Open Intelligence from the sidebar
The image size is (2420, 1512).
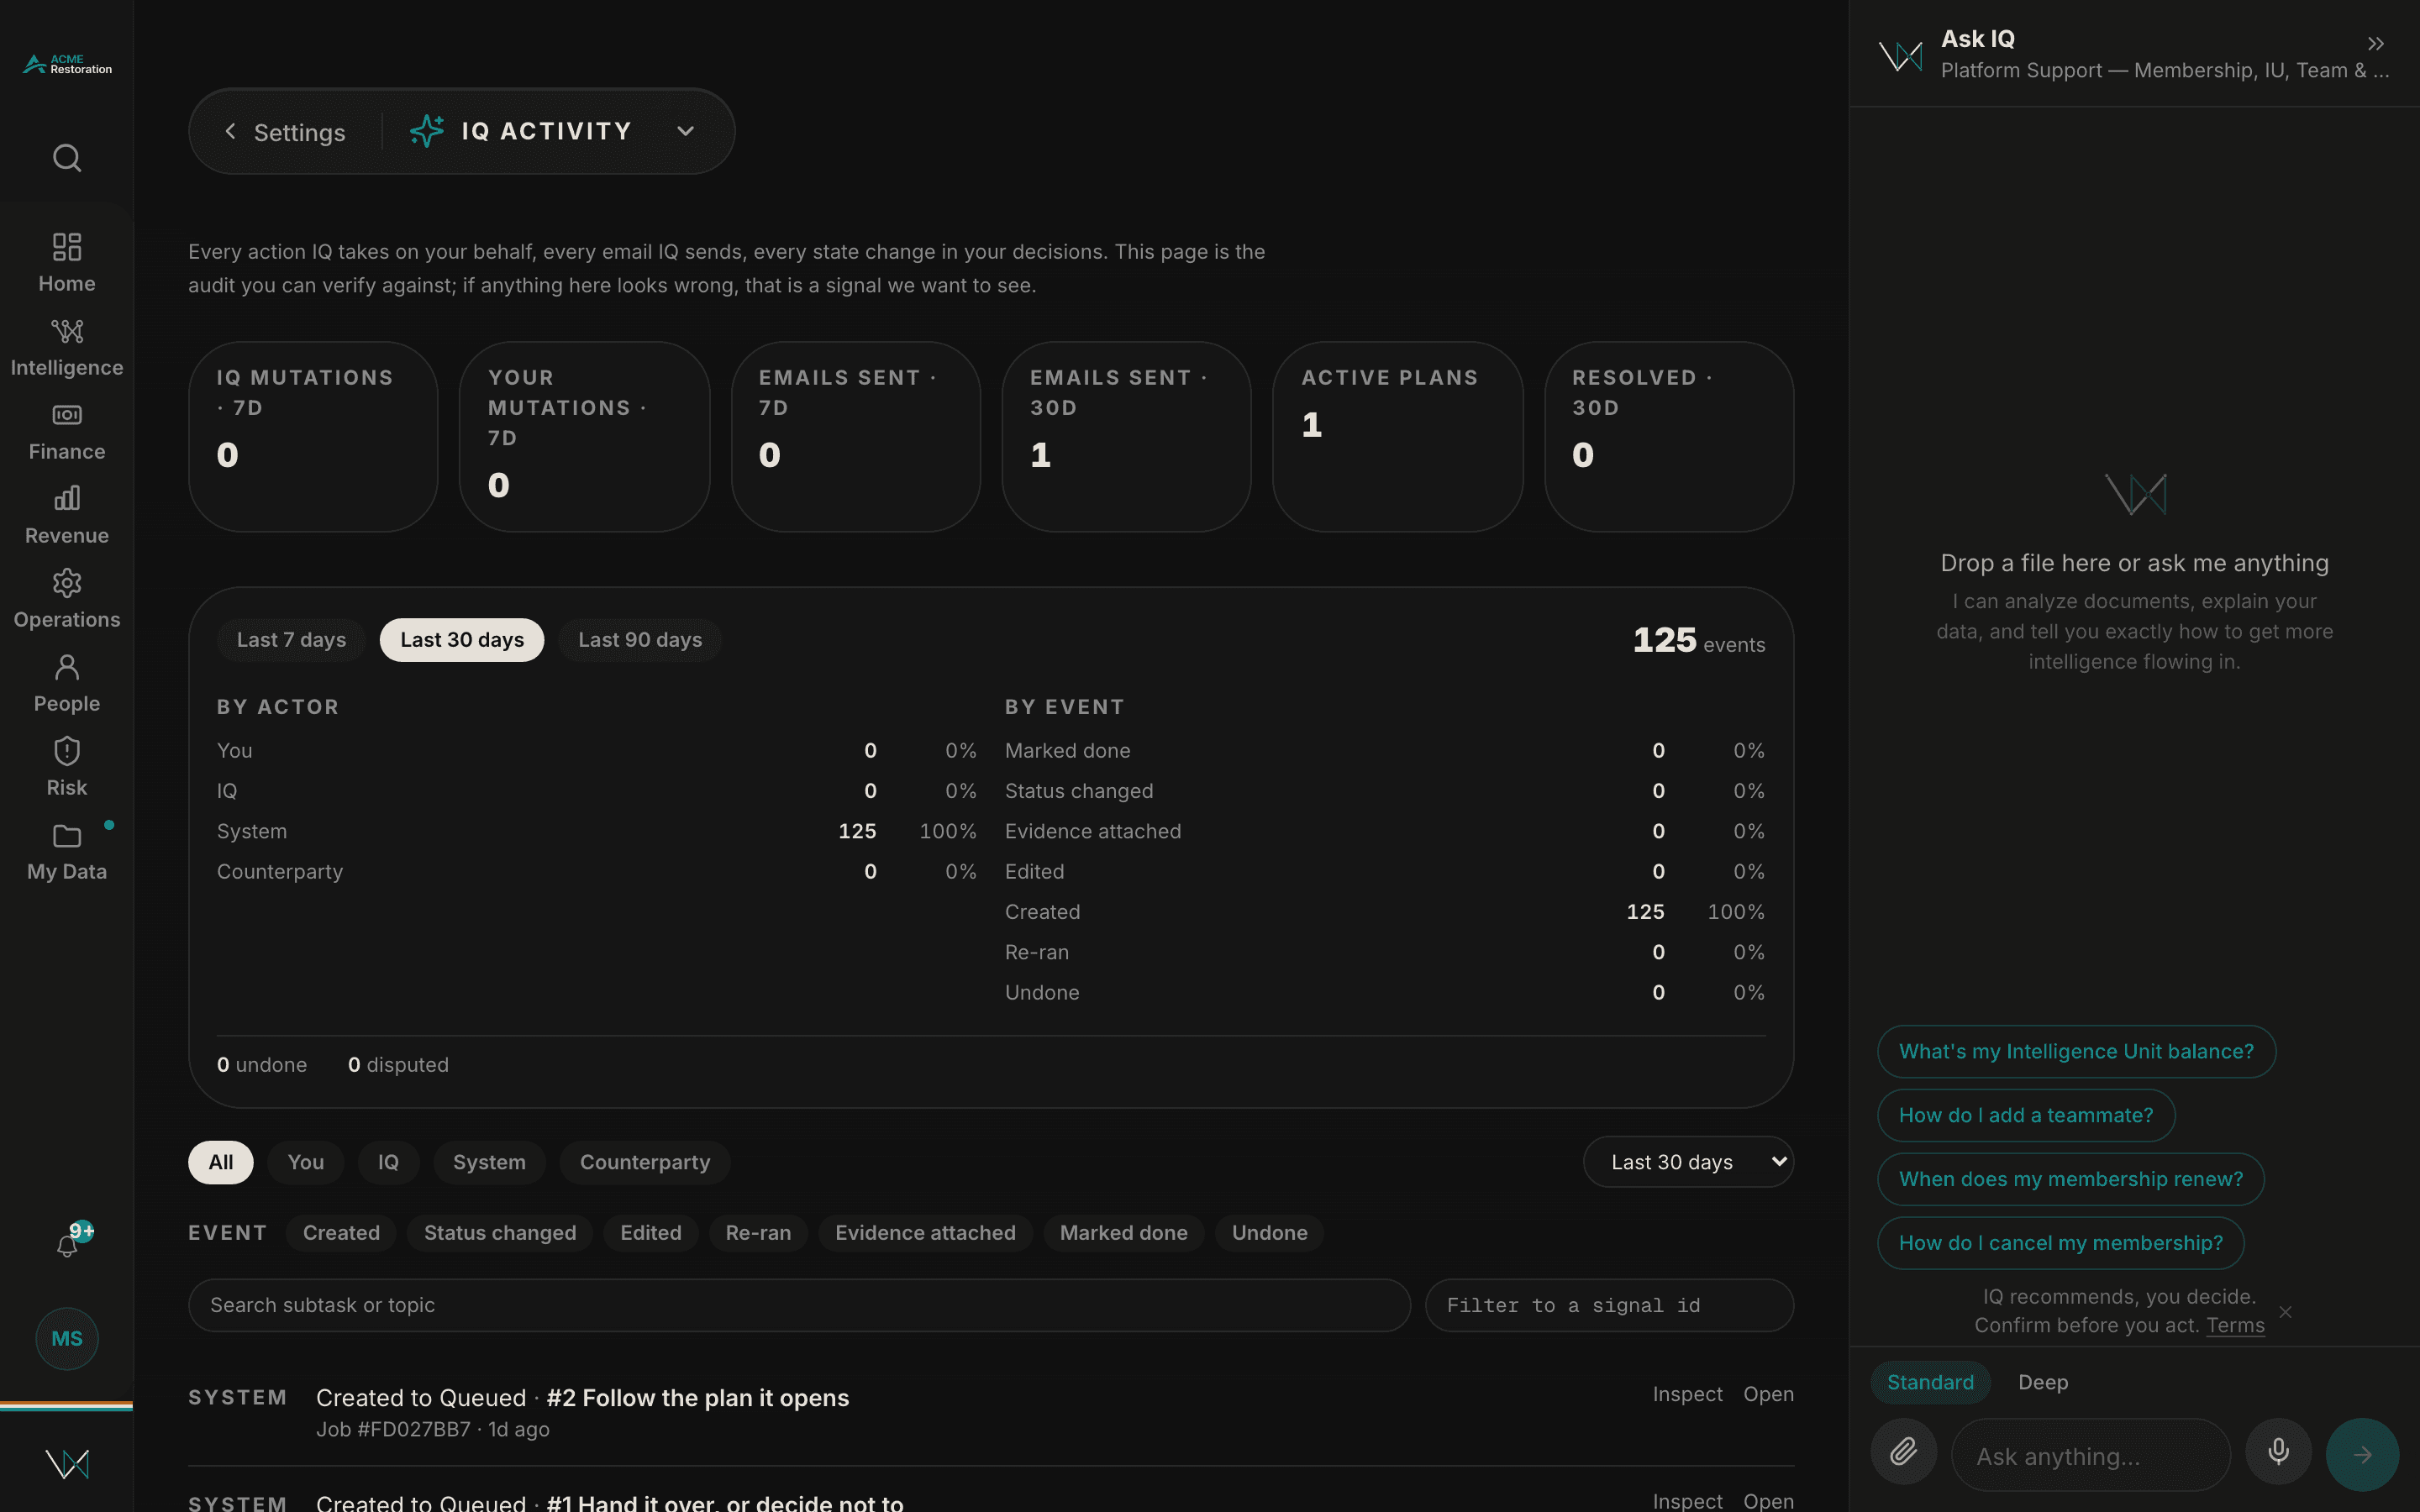67,347
